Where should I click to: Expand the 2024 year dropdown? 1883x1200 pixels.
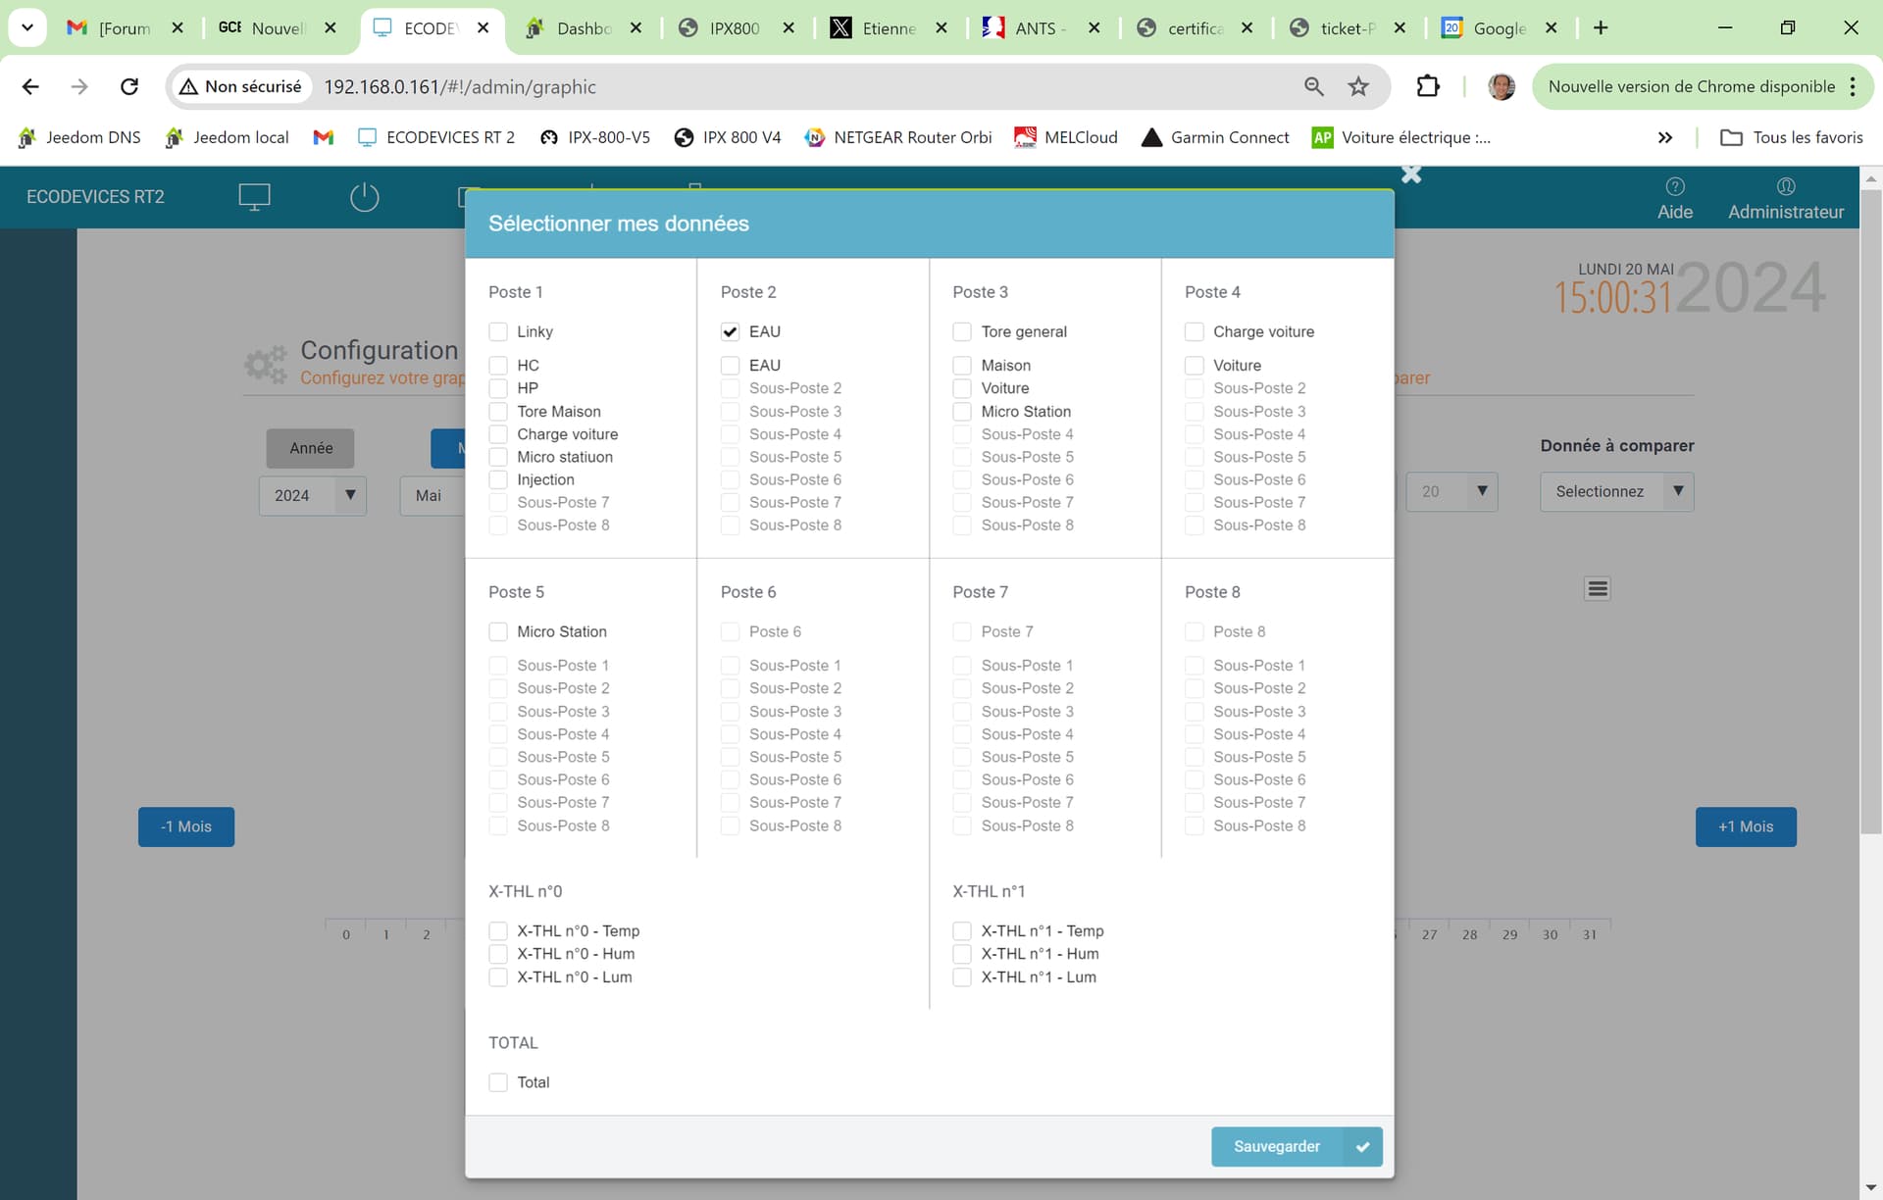[x=313, y=495]
